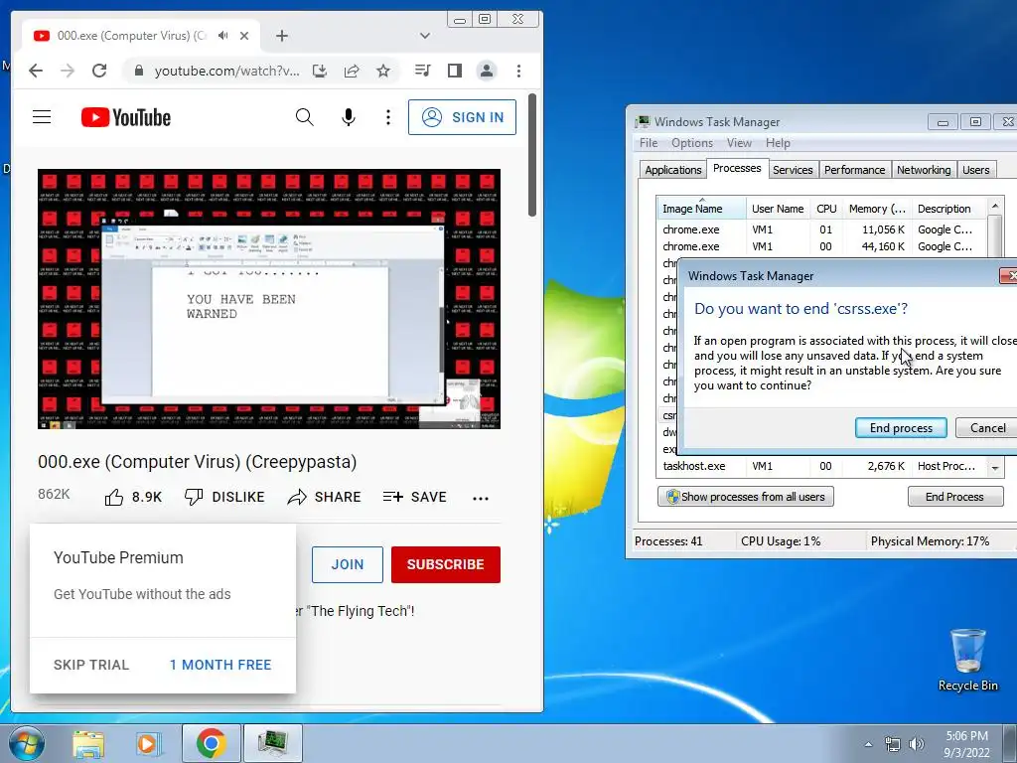Open Windows Media Player taskbar icon
1017x763 pixels.
[149, 743]
